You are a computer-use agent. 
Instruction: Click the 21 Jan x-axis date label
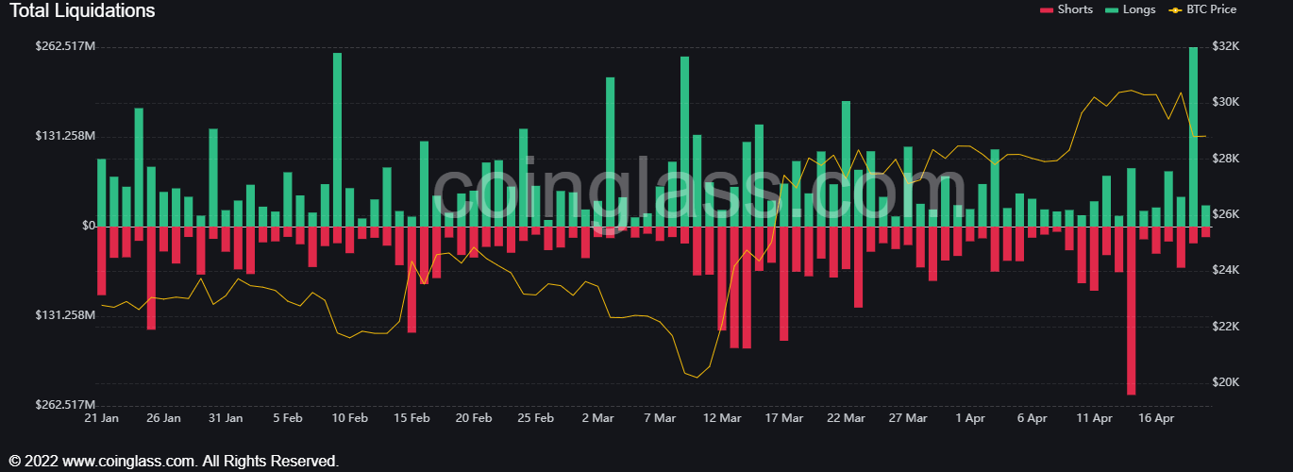tap(102, 417)
